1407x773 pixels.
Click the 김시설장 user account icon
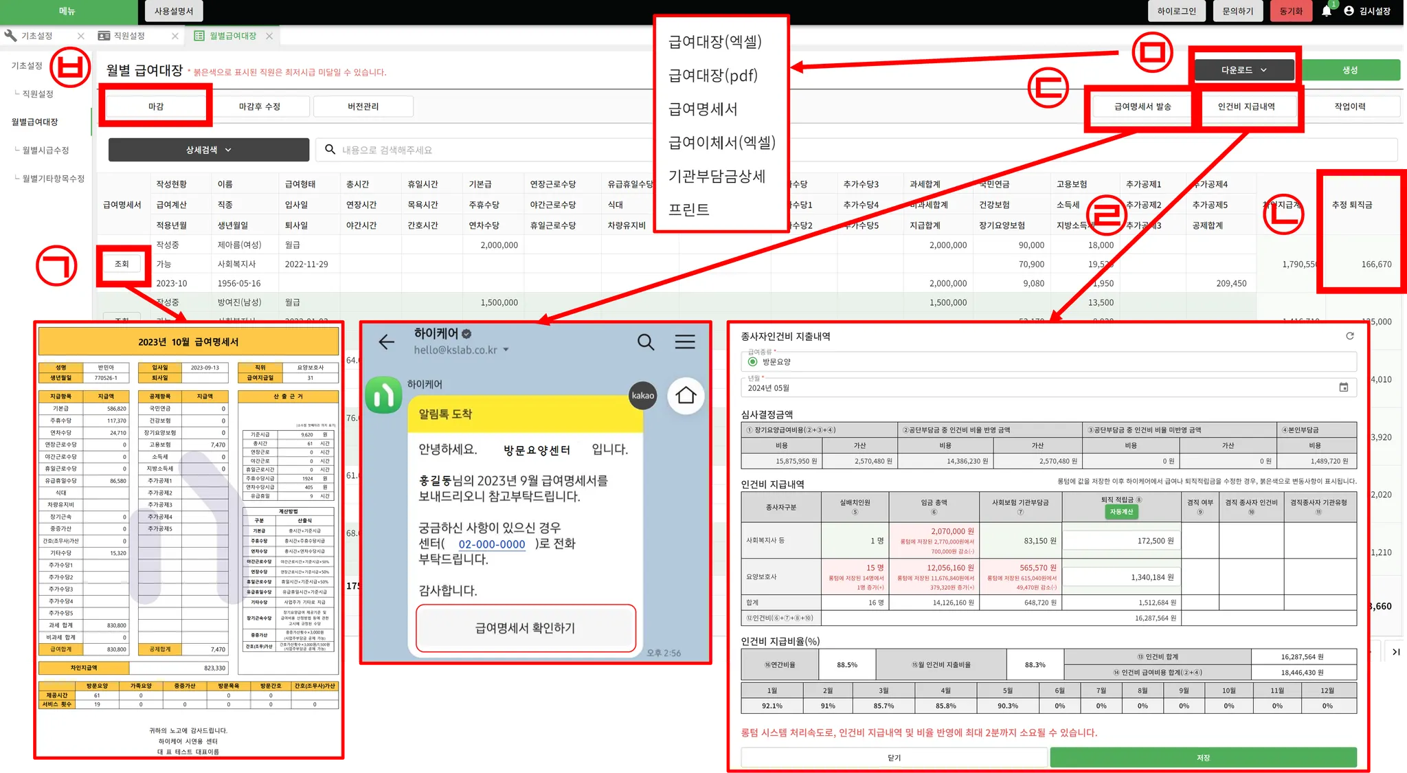(1349, 11)
